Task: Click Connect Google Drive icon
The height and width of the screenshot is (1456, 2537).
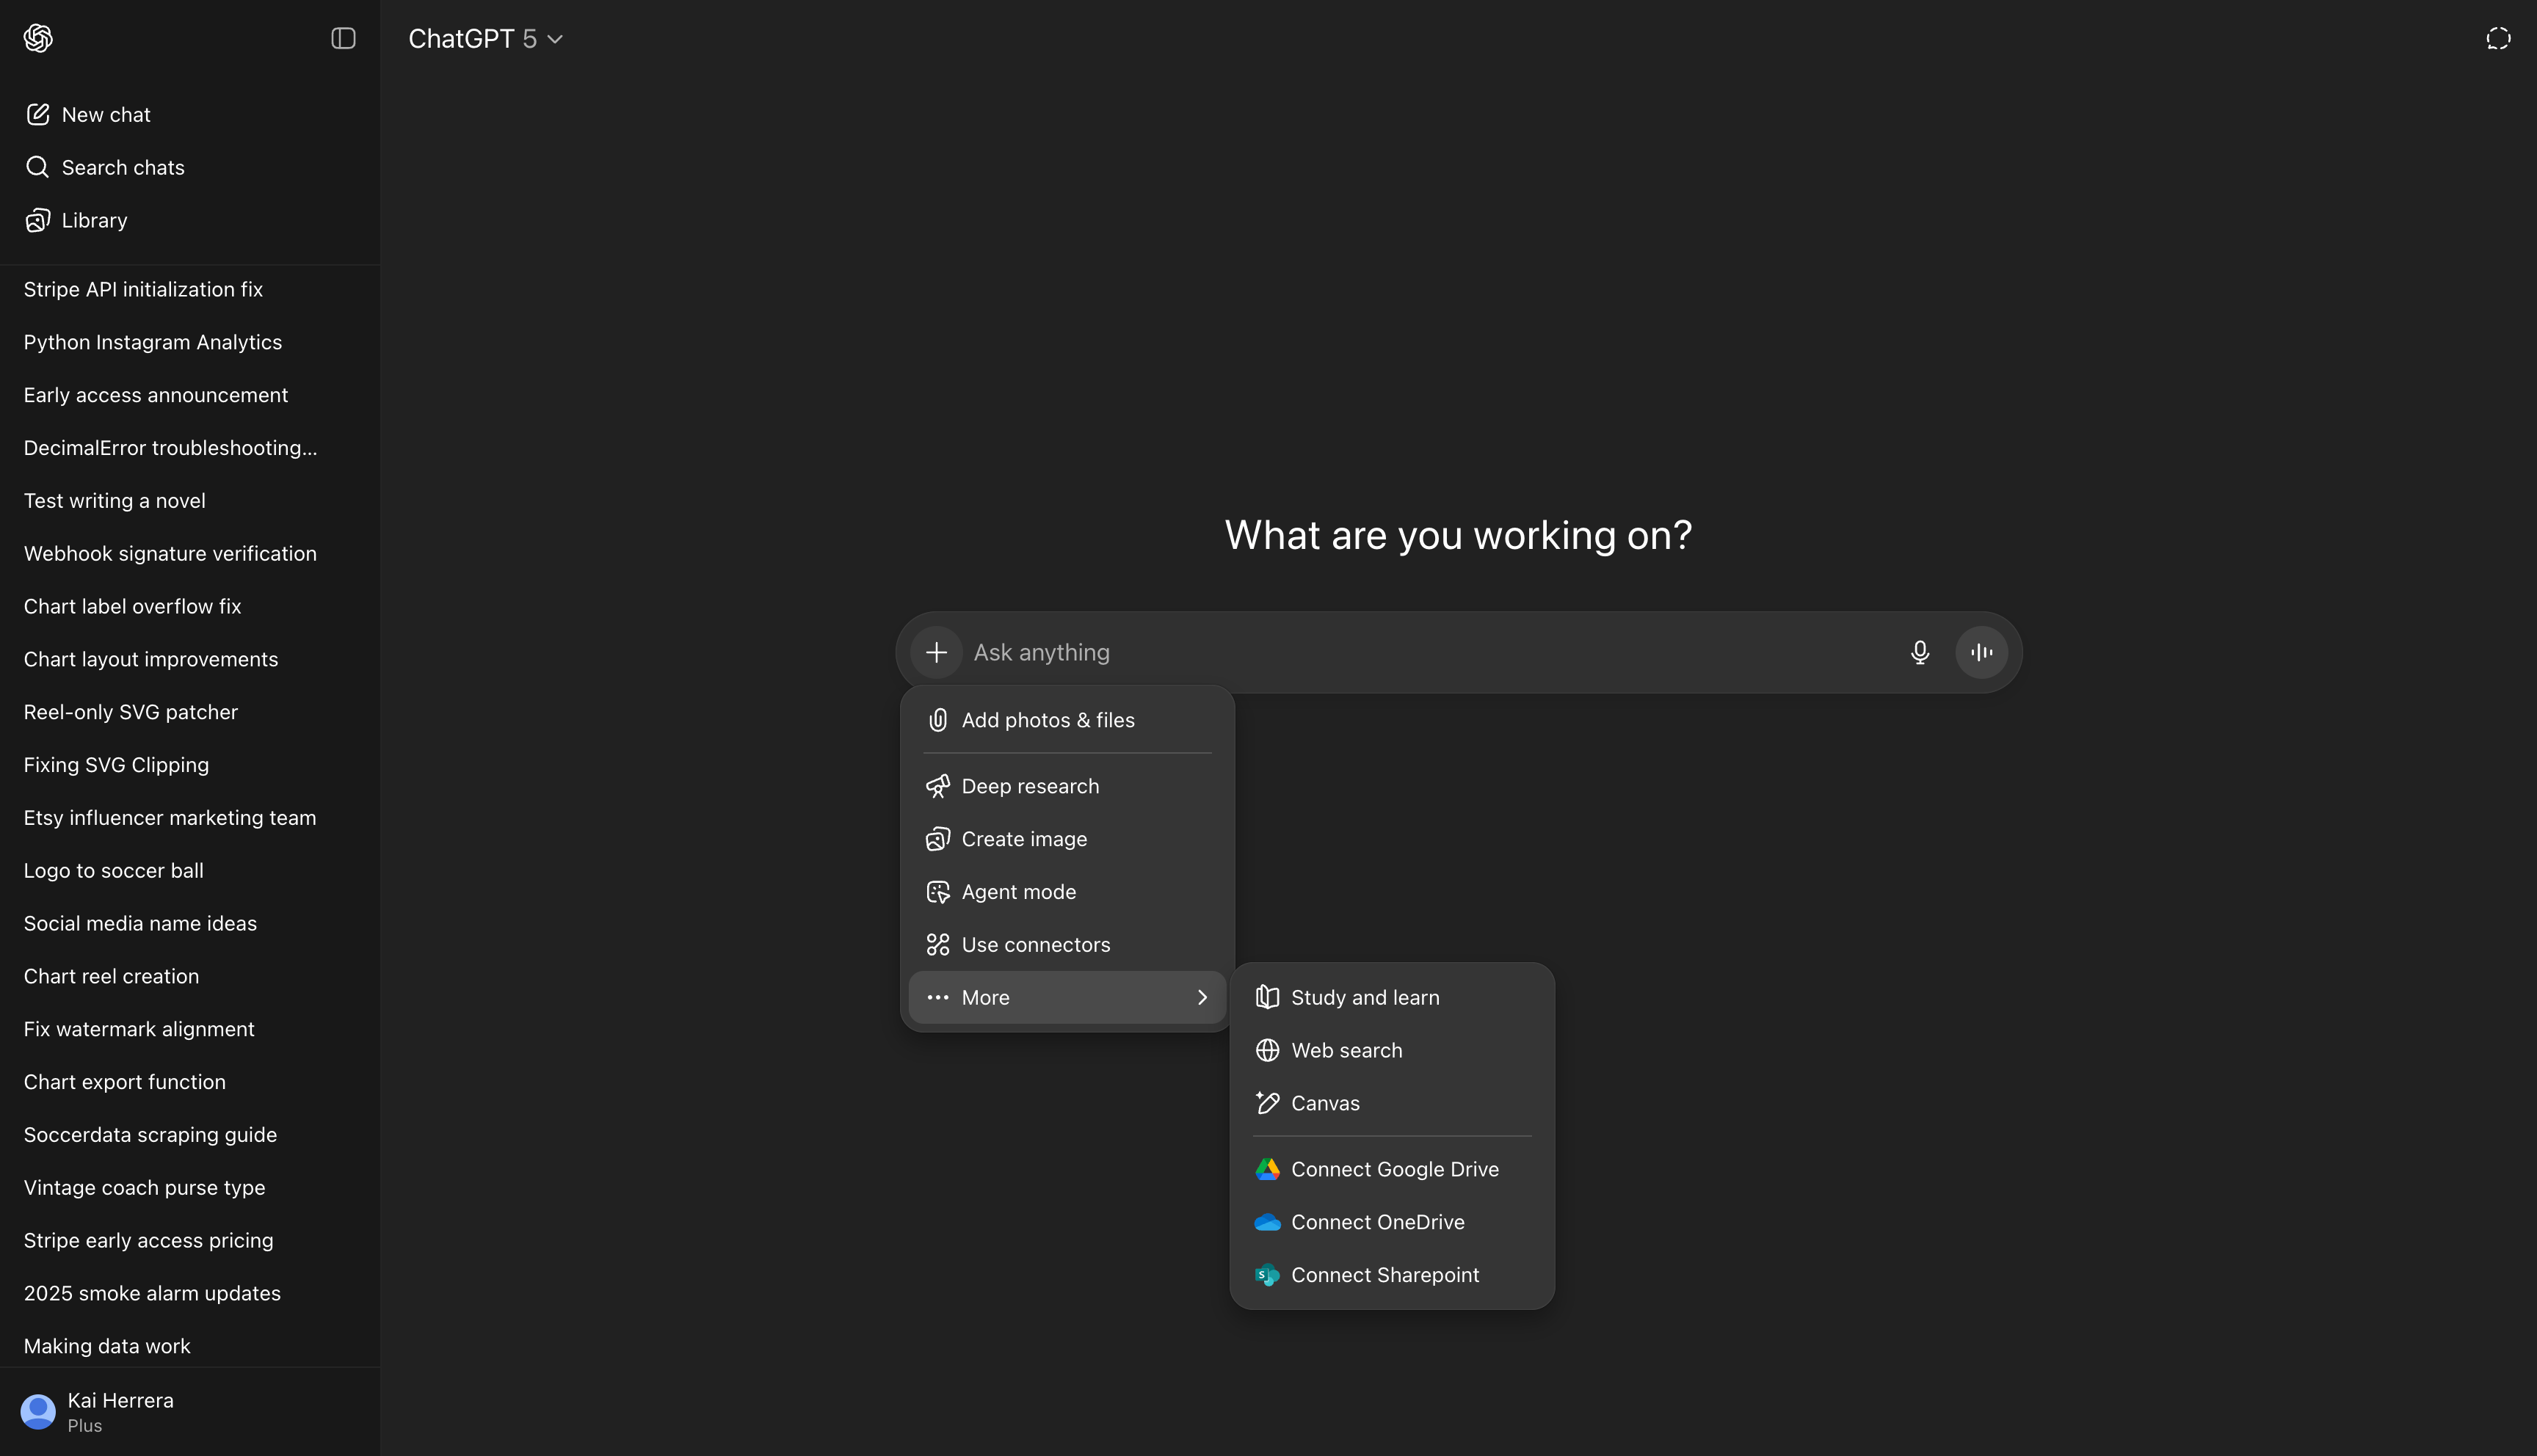Action: [1267, 1169]
